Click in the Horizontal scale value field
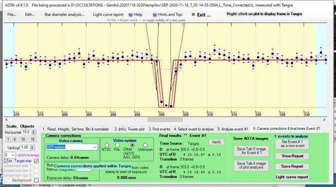The height and width of the screenshot is (187, 336). click(x=26, y=132)
